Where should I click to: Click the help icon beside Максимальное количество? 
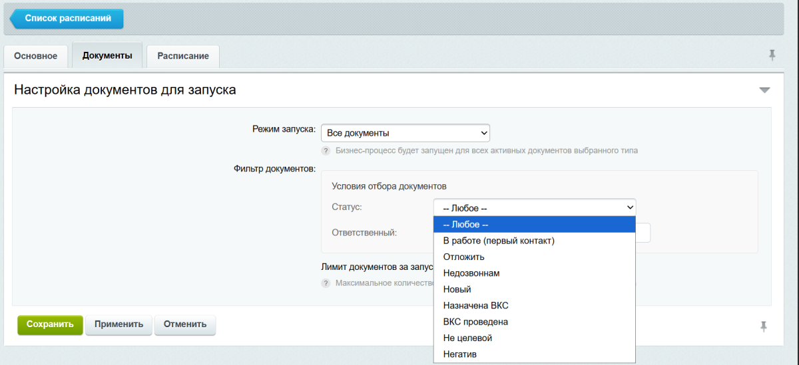(326, 283)
